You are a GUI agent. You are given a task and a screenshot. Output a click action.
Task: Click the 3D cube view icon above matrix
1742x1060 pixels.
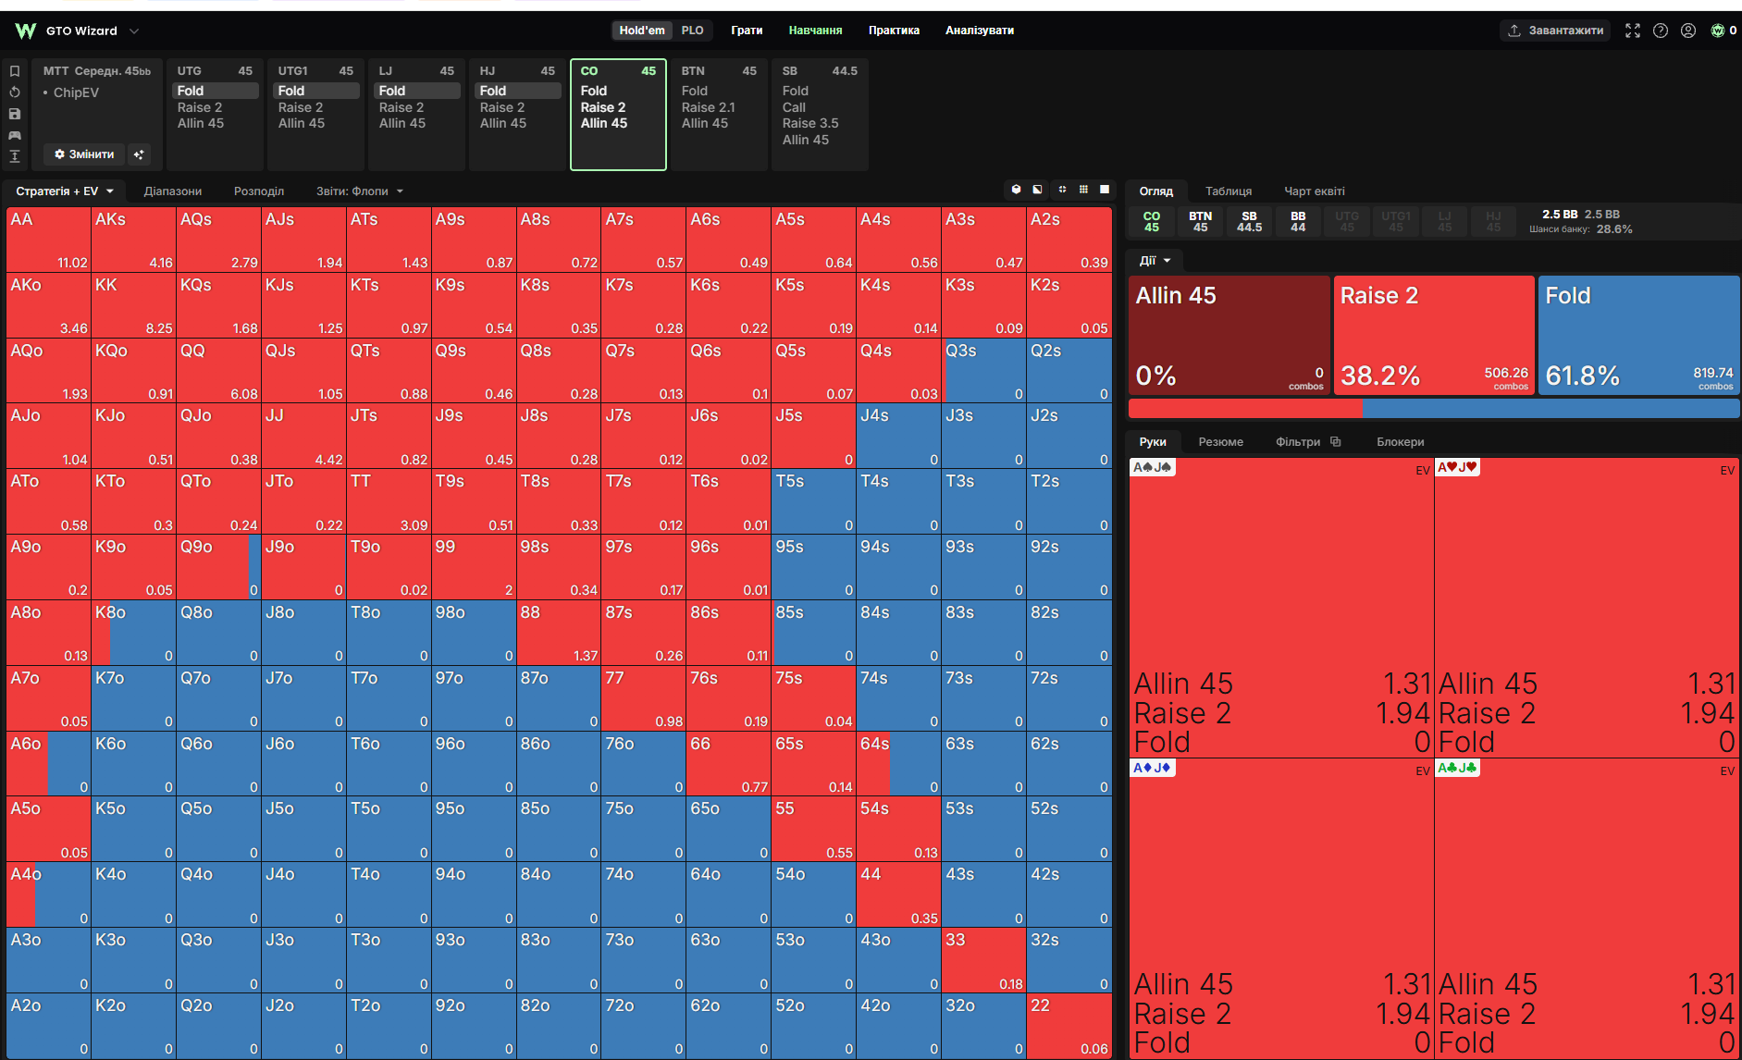1016,190
